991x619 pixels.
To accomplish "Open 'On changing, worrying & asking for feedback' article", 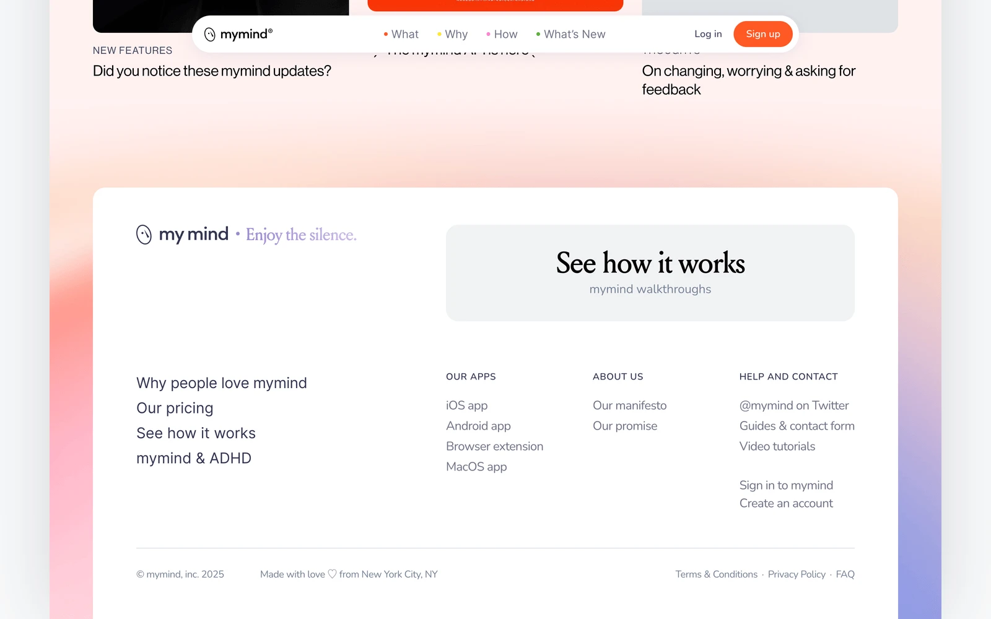I will 749,80.
